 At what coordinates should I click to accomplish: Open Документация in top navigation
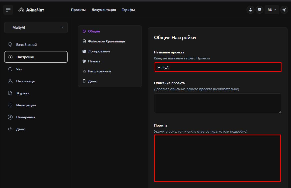104,10
